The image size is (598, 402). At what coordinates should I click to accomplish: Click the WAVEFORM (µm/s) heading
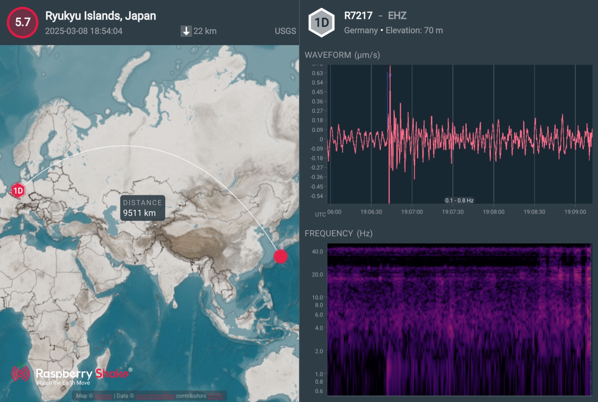pyautogui.click(x=342, y=55)
